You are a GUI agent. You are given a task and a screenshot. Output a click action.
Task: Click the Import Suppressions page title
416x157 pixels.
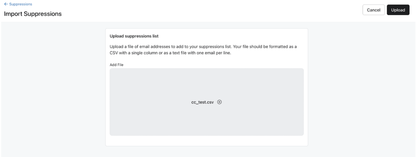tap(33, 14)
